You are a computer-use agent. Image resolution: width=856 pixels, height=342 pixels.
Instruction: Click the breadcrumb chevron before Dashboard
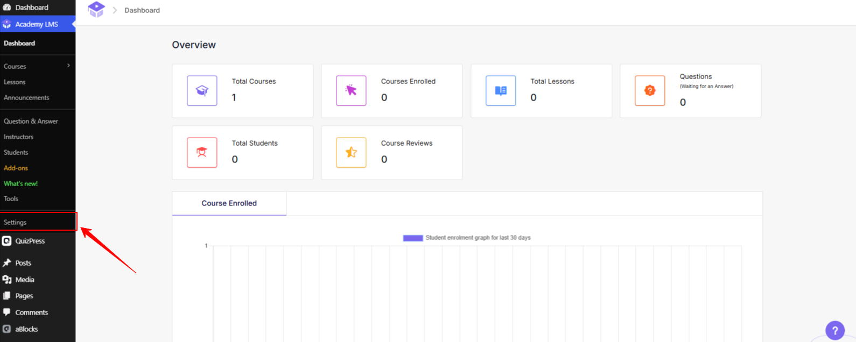point(115,10)
